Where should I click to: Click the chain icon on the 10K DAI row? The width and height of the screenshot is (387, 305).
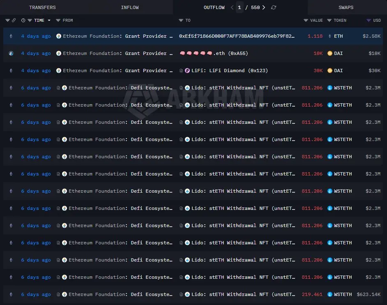(x=11, y=53)
